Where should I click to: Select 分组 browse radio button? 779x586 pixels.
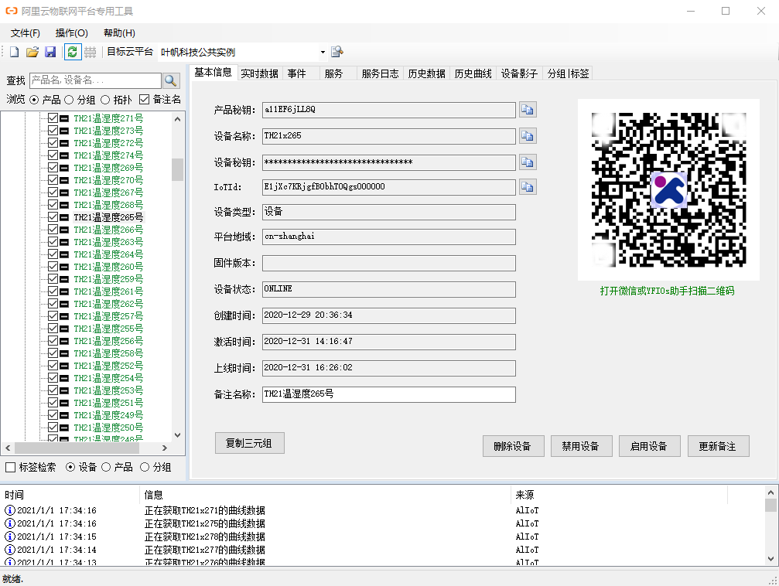69,100
